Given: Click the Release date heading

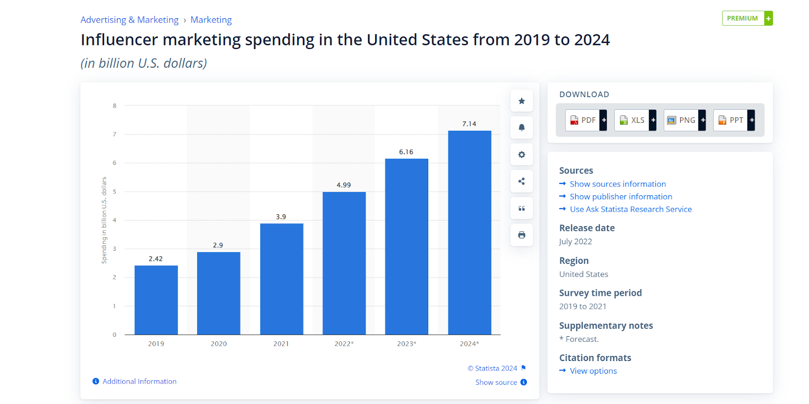Looking at the screenshot, I should click(587, 228).
